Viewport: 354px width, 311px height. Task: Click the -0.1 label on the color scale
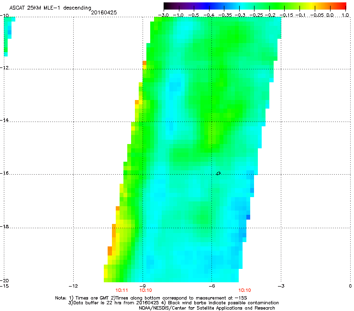[300, 15]
